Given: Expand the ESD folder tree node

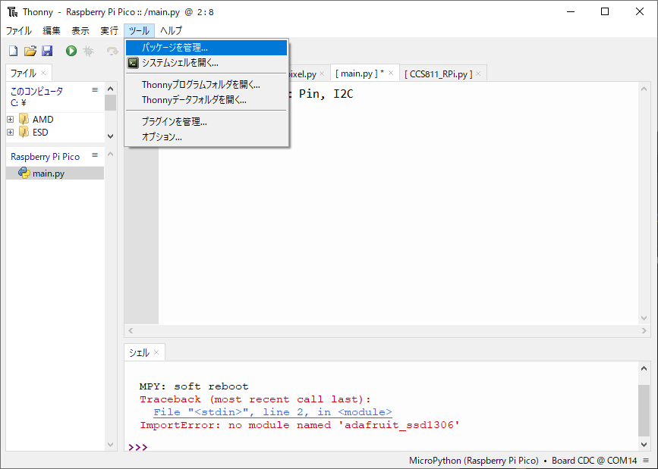Looking at the screenshot, I should coord(11,133).
